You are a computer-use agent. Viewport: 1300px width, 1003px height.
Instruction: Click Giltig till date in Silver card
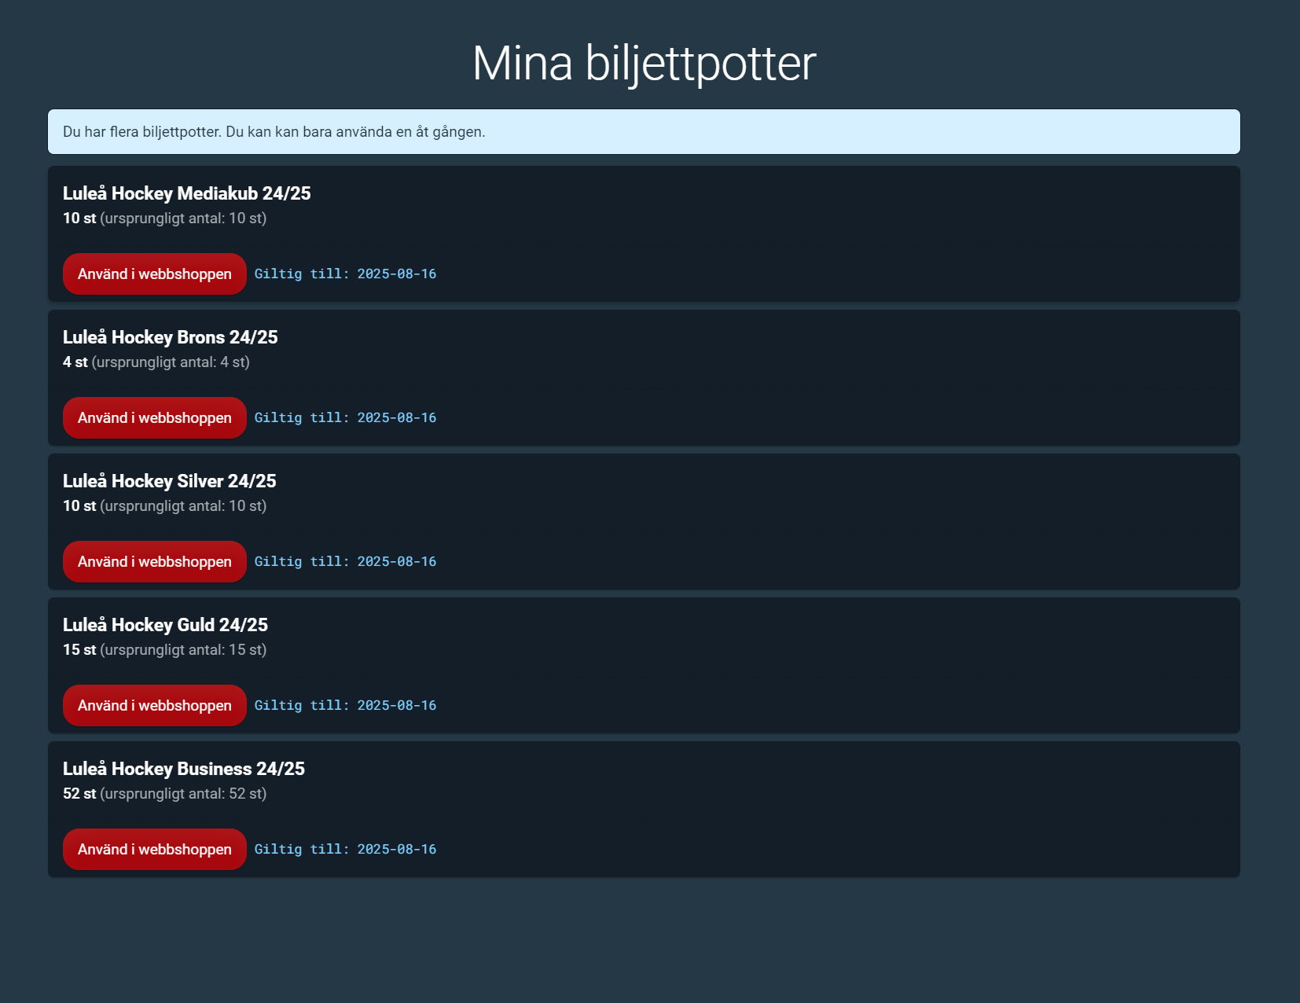[346, 561]
